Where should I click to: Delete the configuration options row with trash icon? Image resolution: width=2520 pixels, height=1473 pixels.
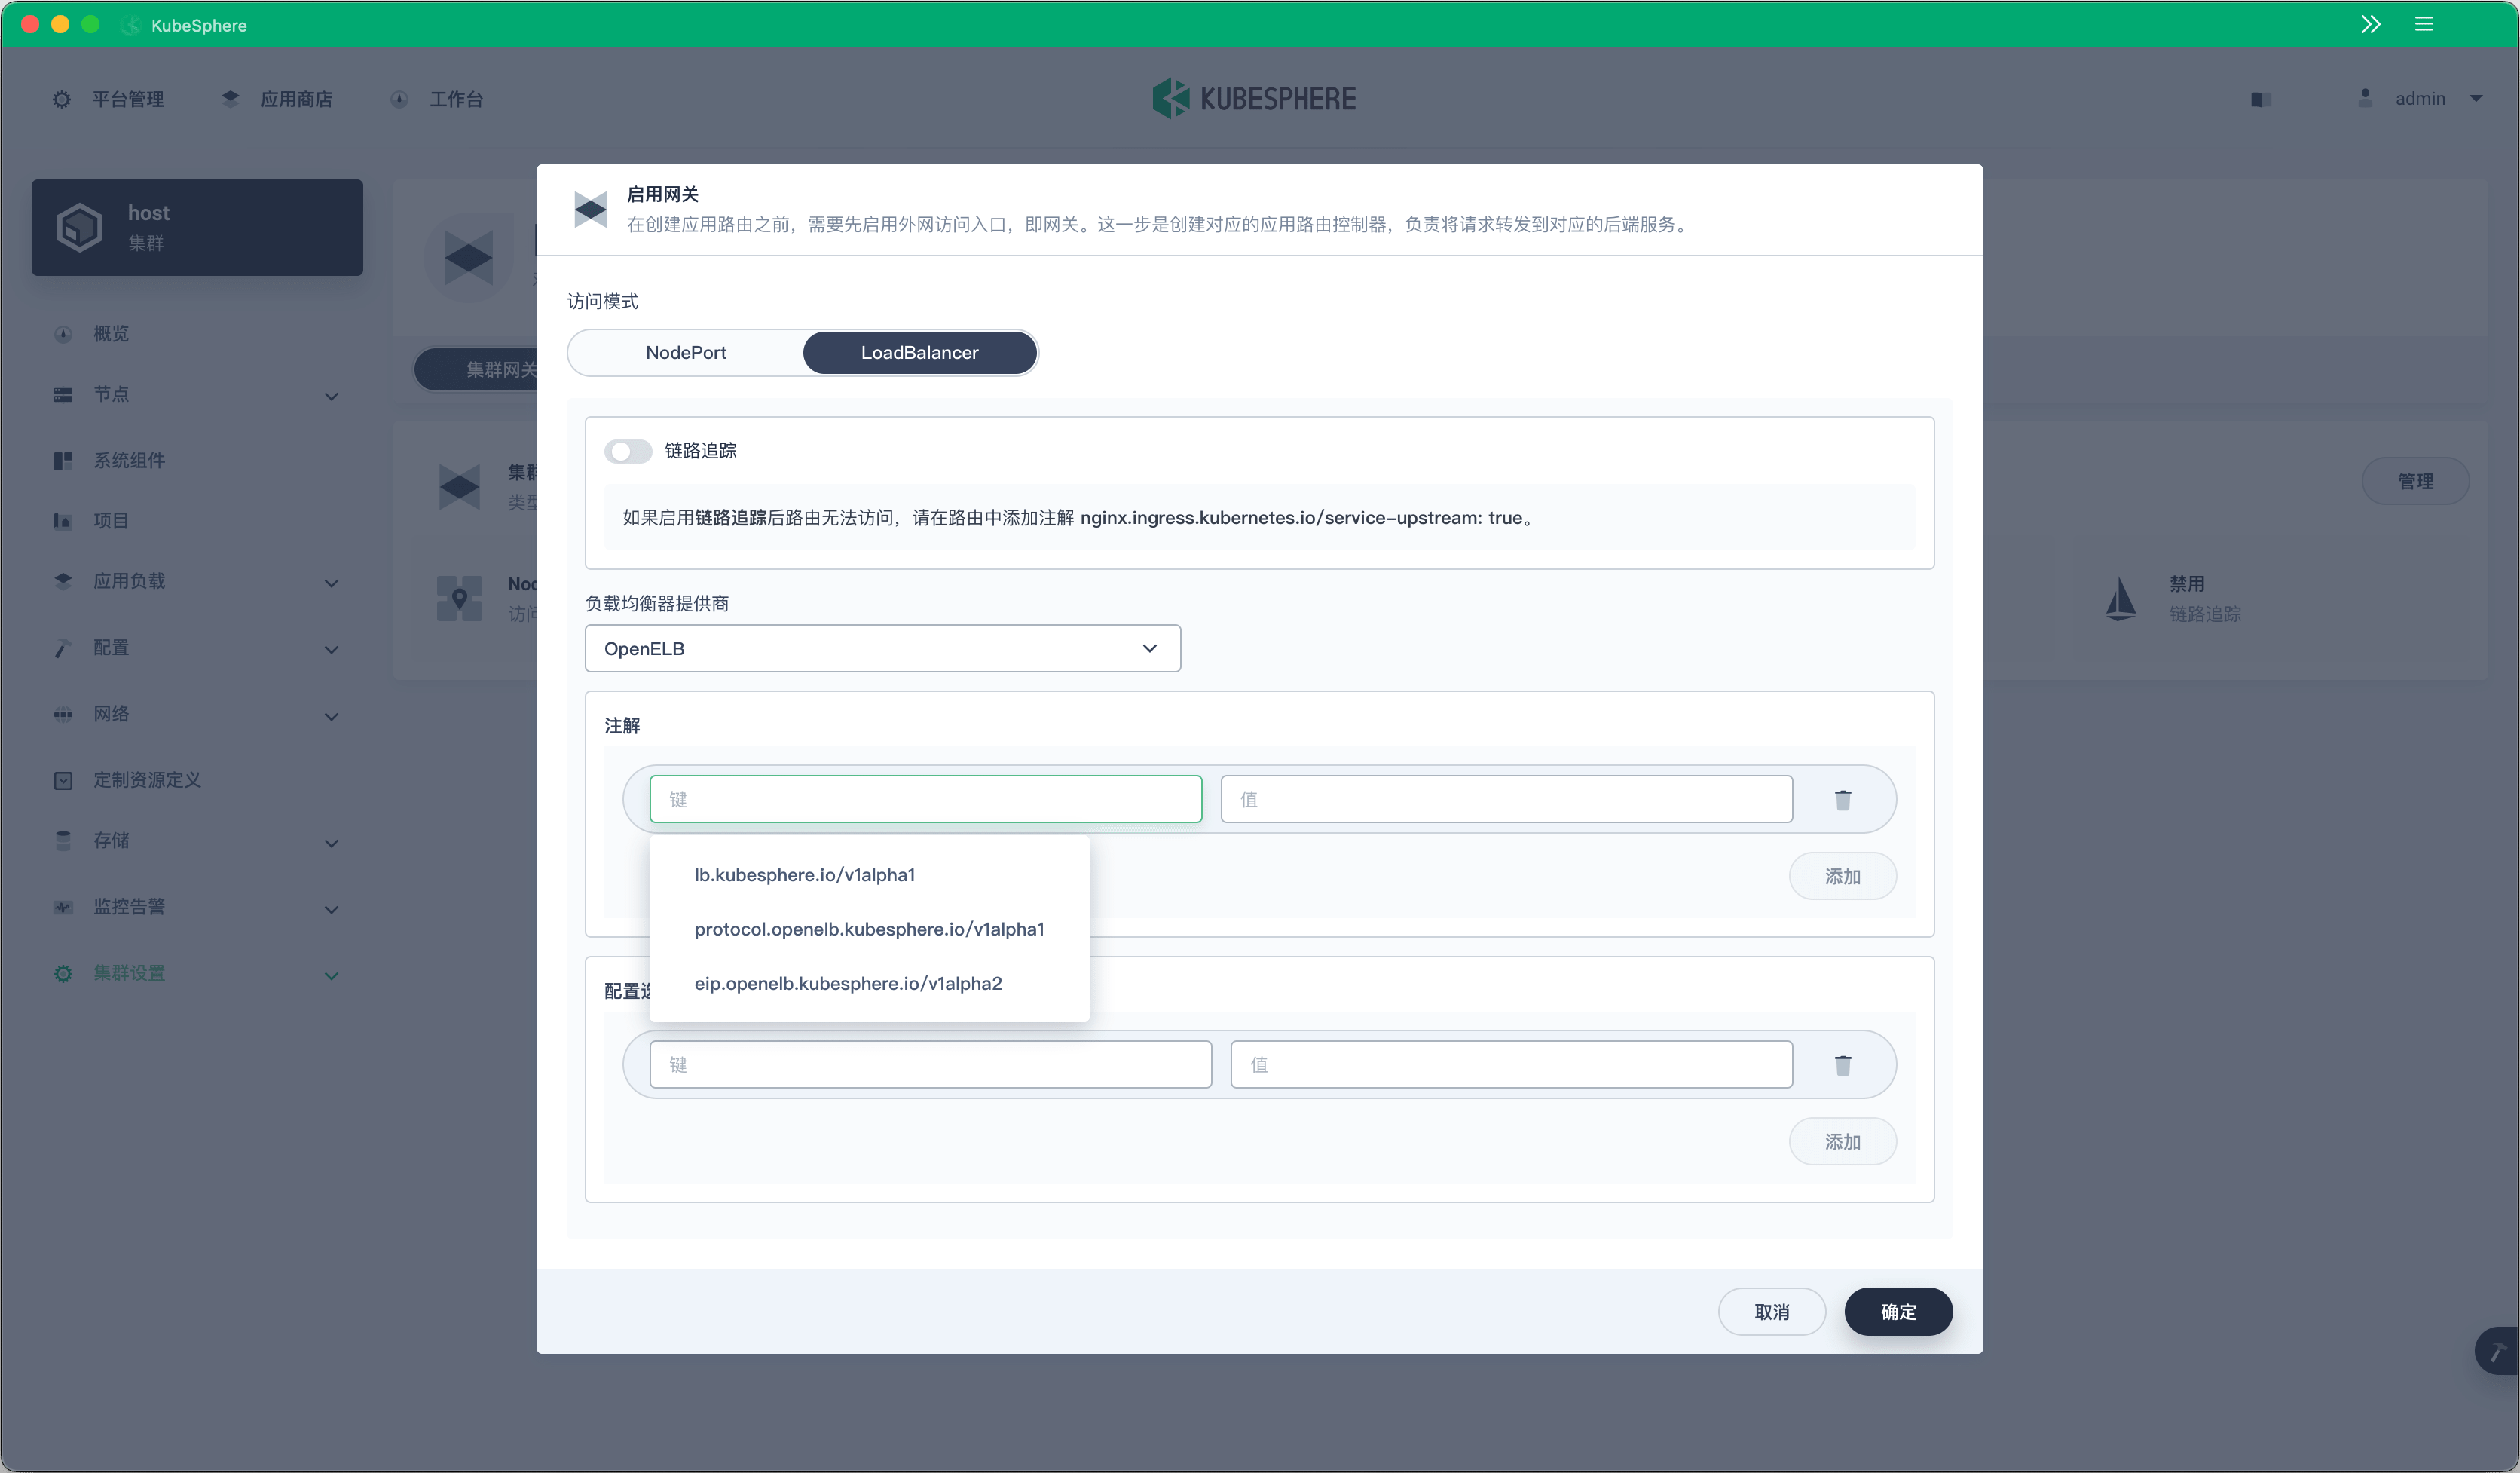(1843, 1065)
